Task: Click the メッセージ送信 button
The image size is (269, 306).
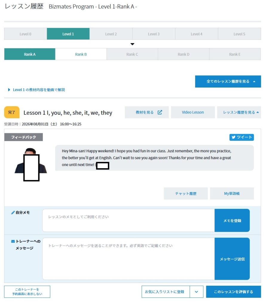Action: (x=232, y=258)
